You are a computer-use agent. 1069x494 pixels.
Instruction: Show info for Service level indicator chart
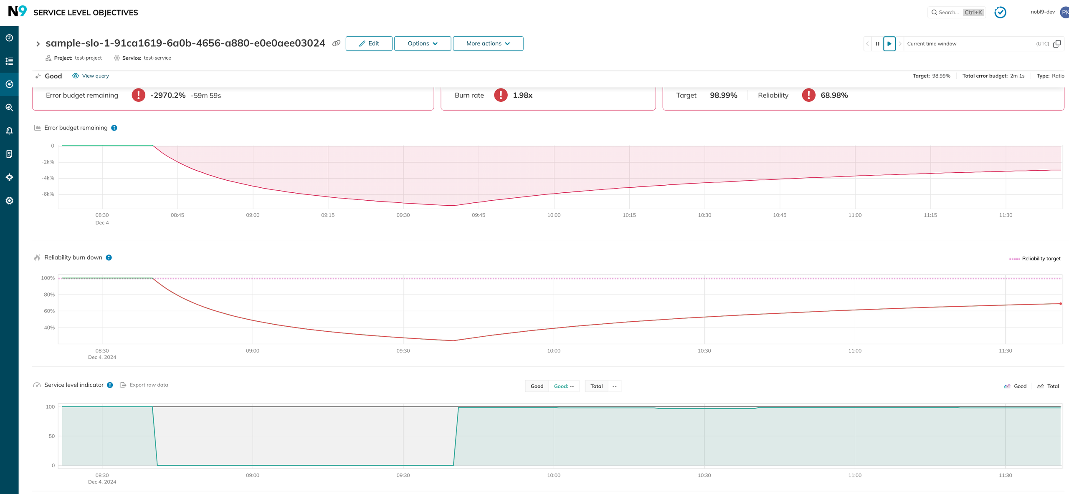tap(110, 385)
